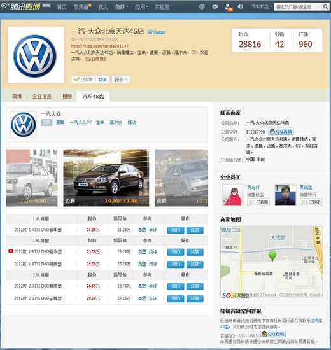
Task: Select the 高尔夫 model link
Action: click(116, 122)
